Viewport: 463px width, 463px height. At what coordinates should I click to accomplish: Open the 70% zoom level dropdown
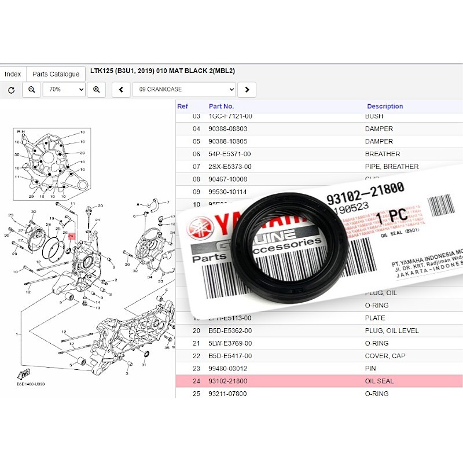[64, 90]
